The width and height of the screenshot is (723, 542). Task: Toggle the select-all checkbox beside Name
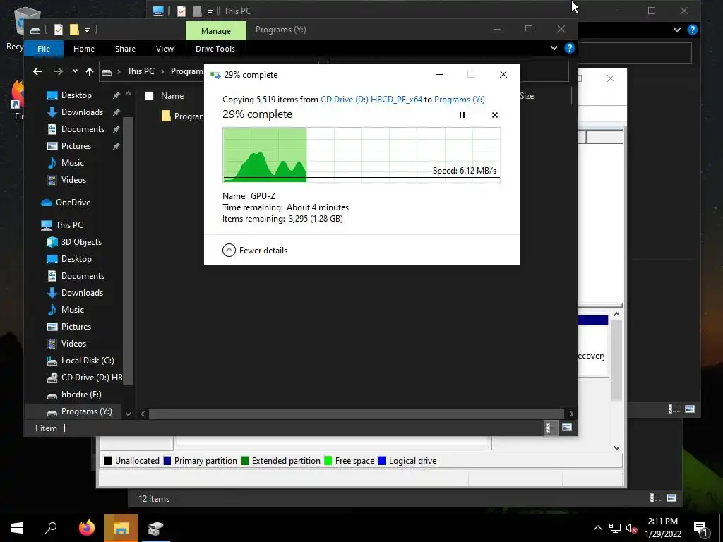150,96
